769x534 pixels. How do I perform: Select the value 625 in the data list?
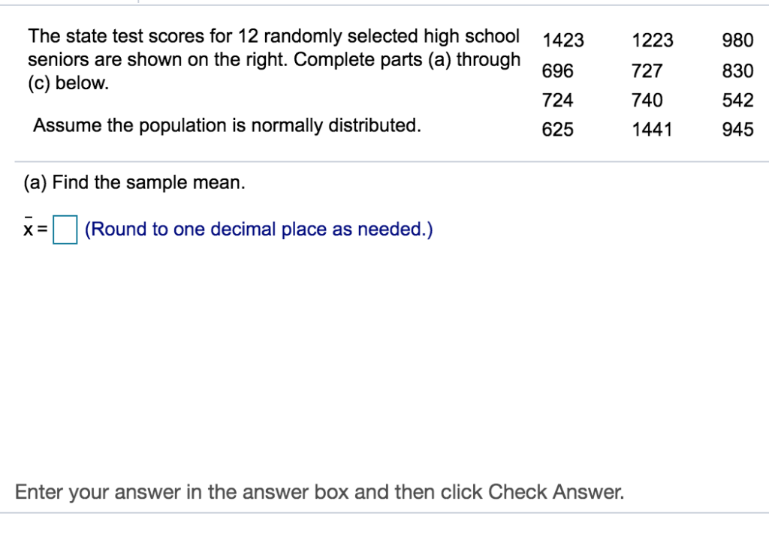559,129
